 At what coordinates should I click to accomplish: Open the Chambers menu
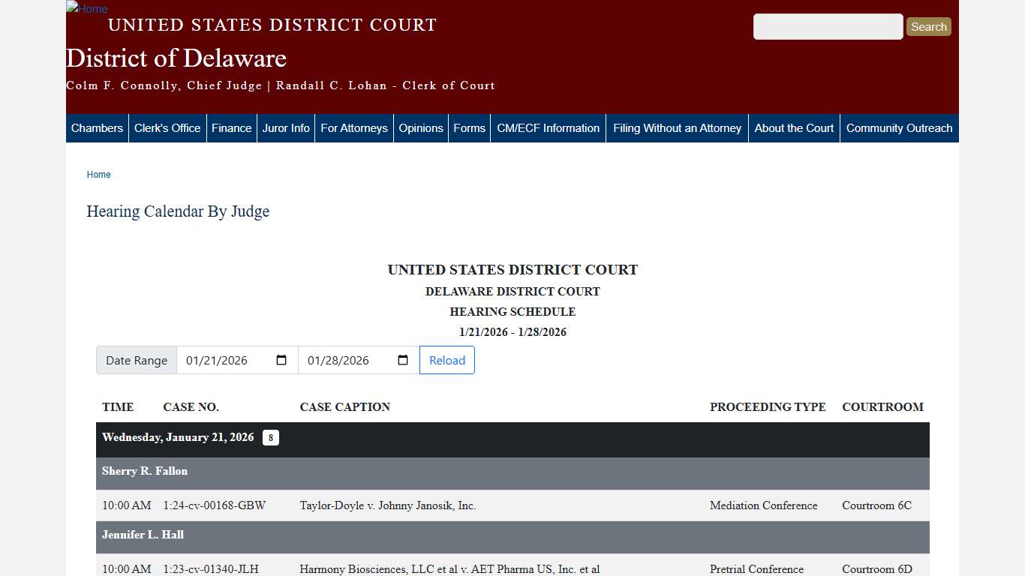(97, 127)
